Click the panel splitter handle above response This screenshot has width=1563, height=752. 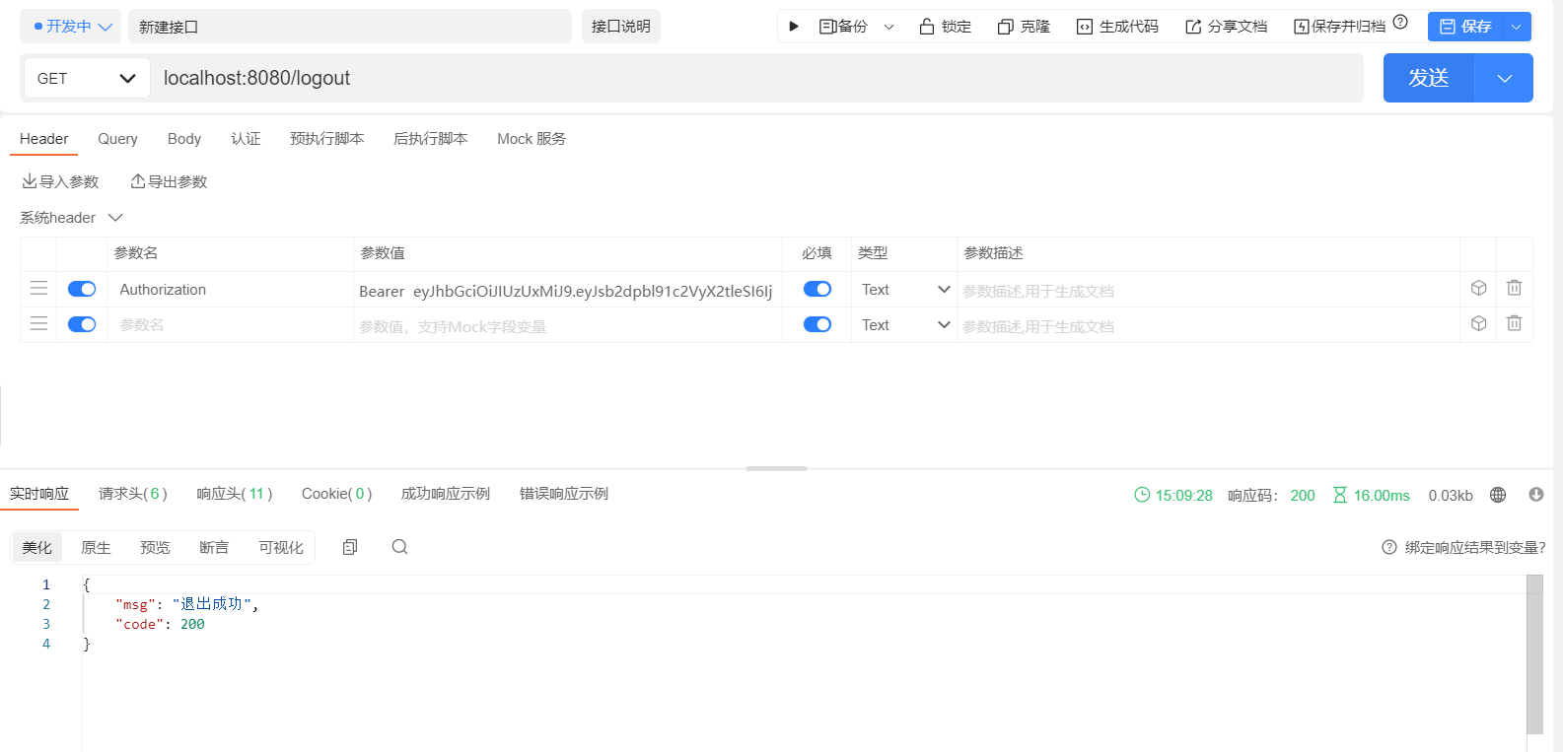777,468
